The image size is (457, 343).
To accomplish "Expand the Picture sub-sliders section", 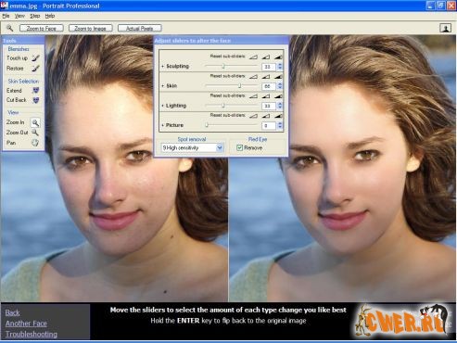I will [162, 125].
